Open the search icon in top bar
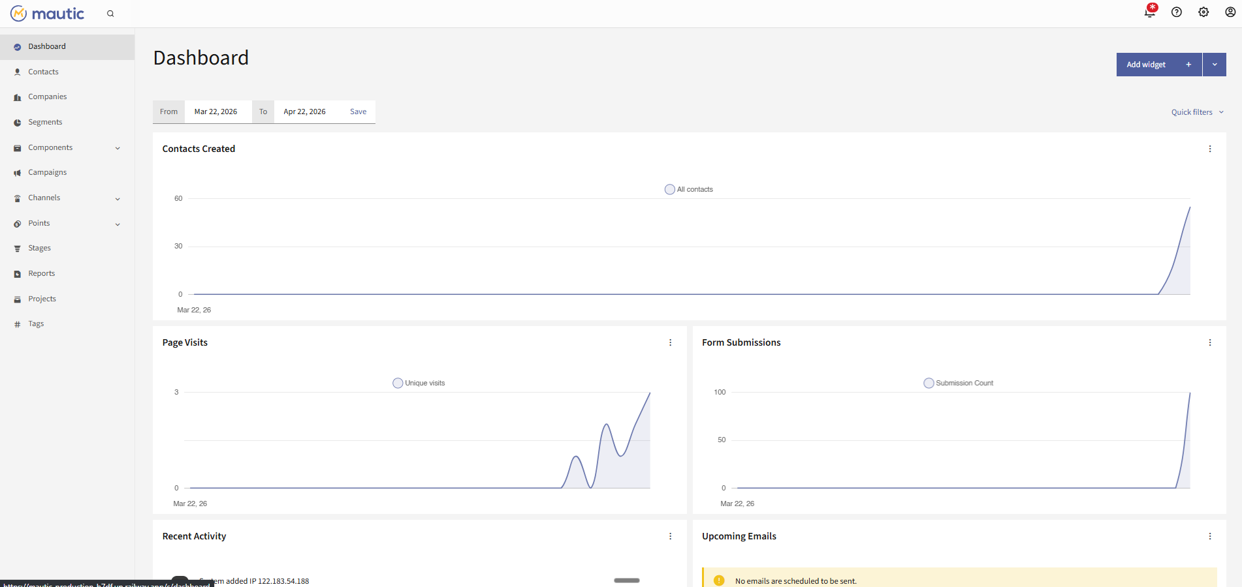This screenshot has width=1242, height=587. 110,13
